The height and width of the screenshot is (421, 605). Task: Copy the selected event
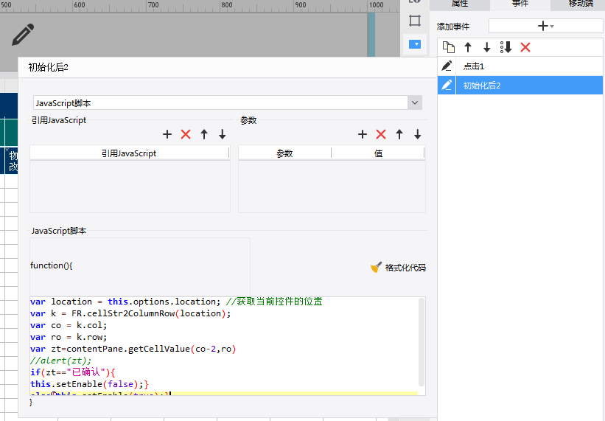[448, 47]
